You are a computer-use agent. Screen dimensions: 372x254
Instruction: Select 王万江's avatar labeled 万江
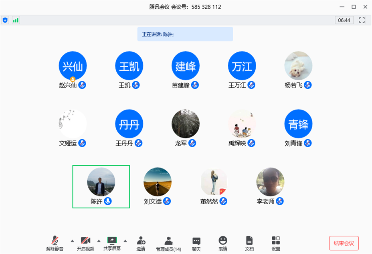[x=242, y=66]
